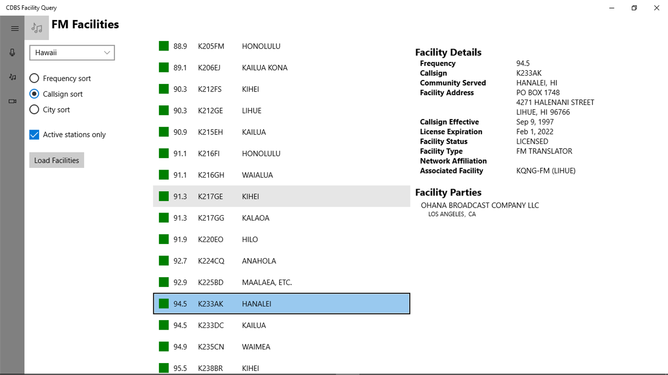Click the green square beside K212FS Kihei
The height and width of the screenshot is (375, 668).
(x=163, y=89)
